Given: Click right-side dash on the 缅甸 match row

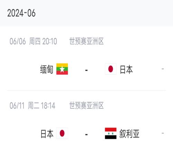Looking at the screenshot, I should pyautogui.click(x=163, y=69).
